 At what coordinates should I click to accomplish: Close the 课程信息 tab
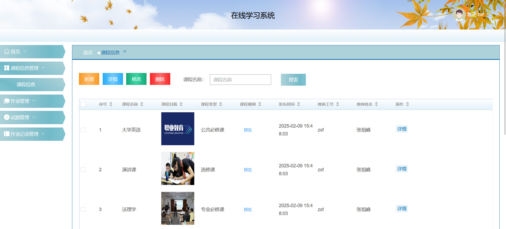coord(125,51)
